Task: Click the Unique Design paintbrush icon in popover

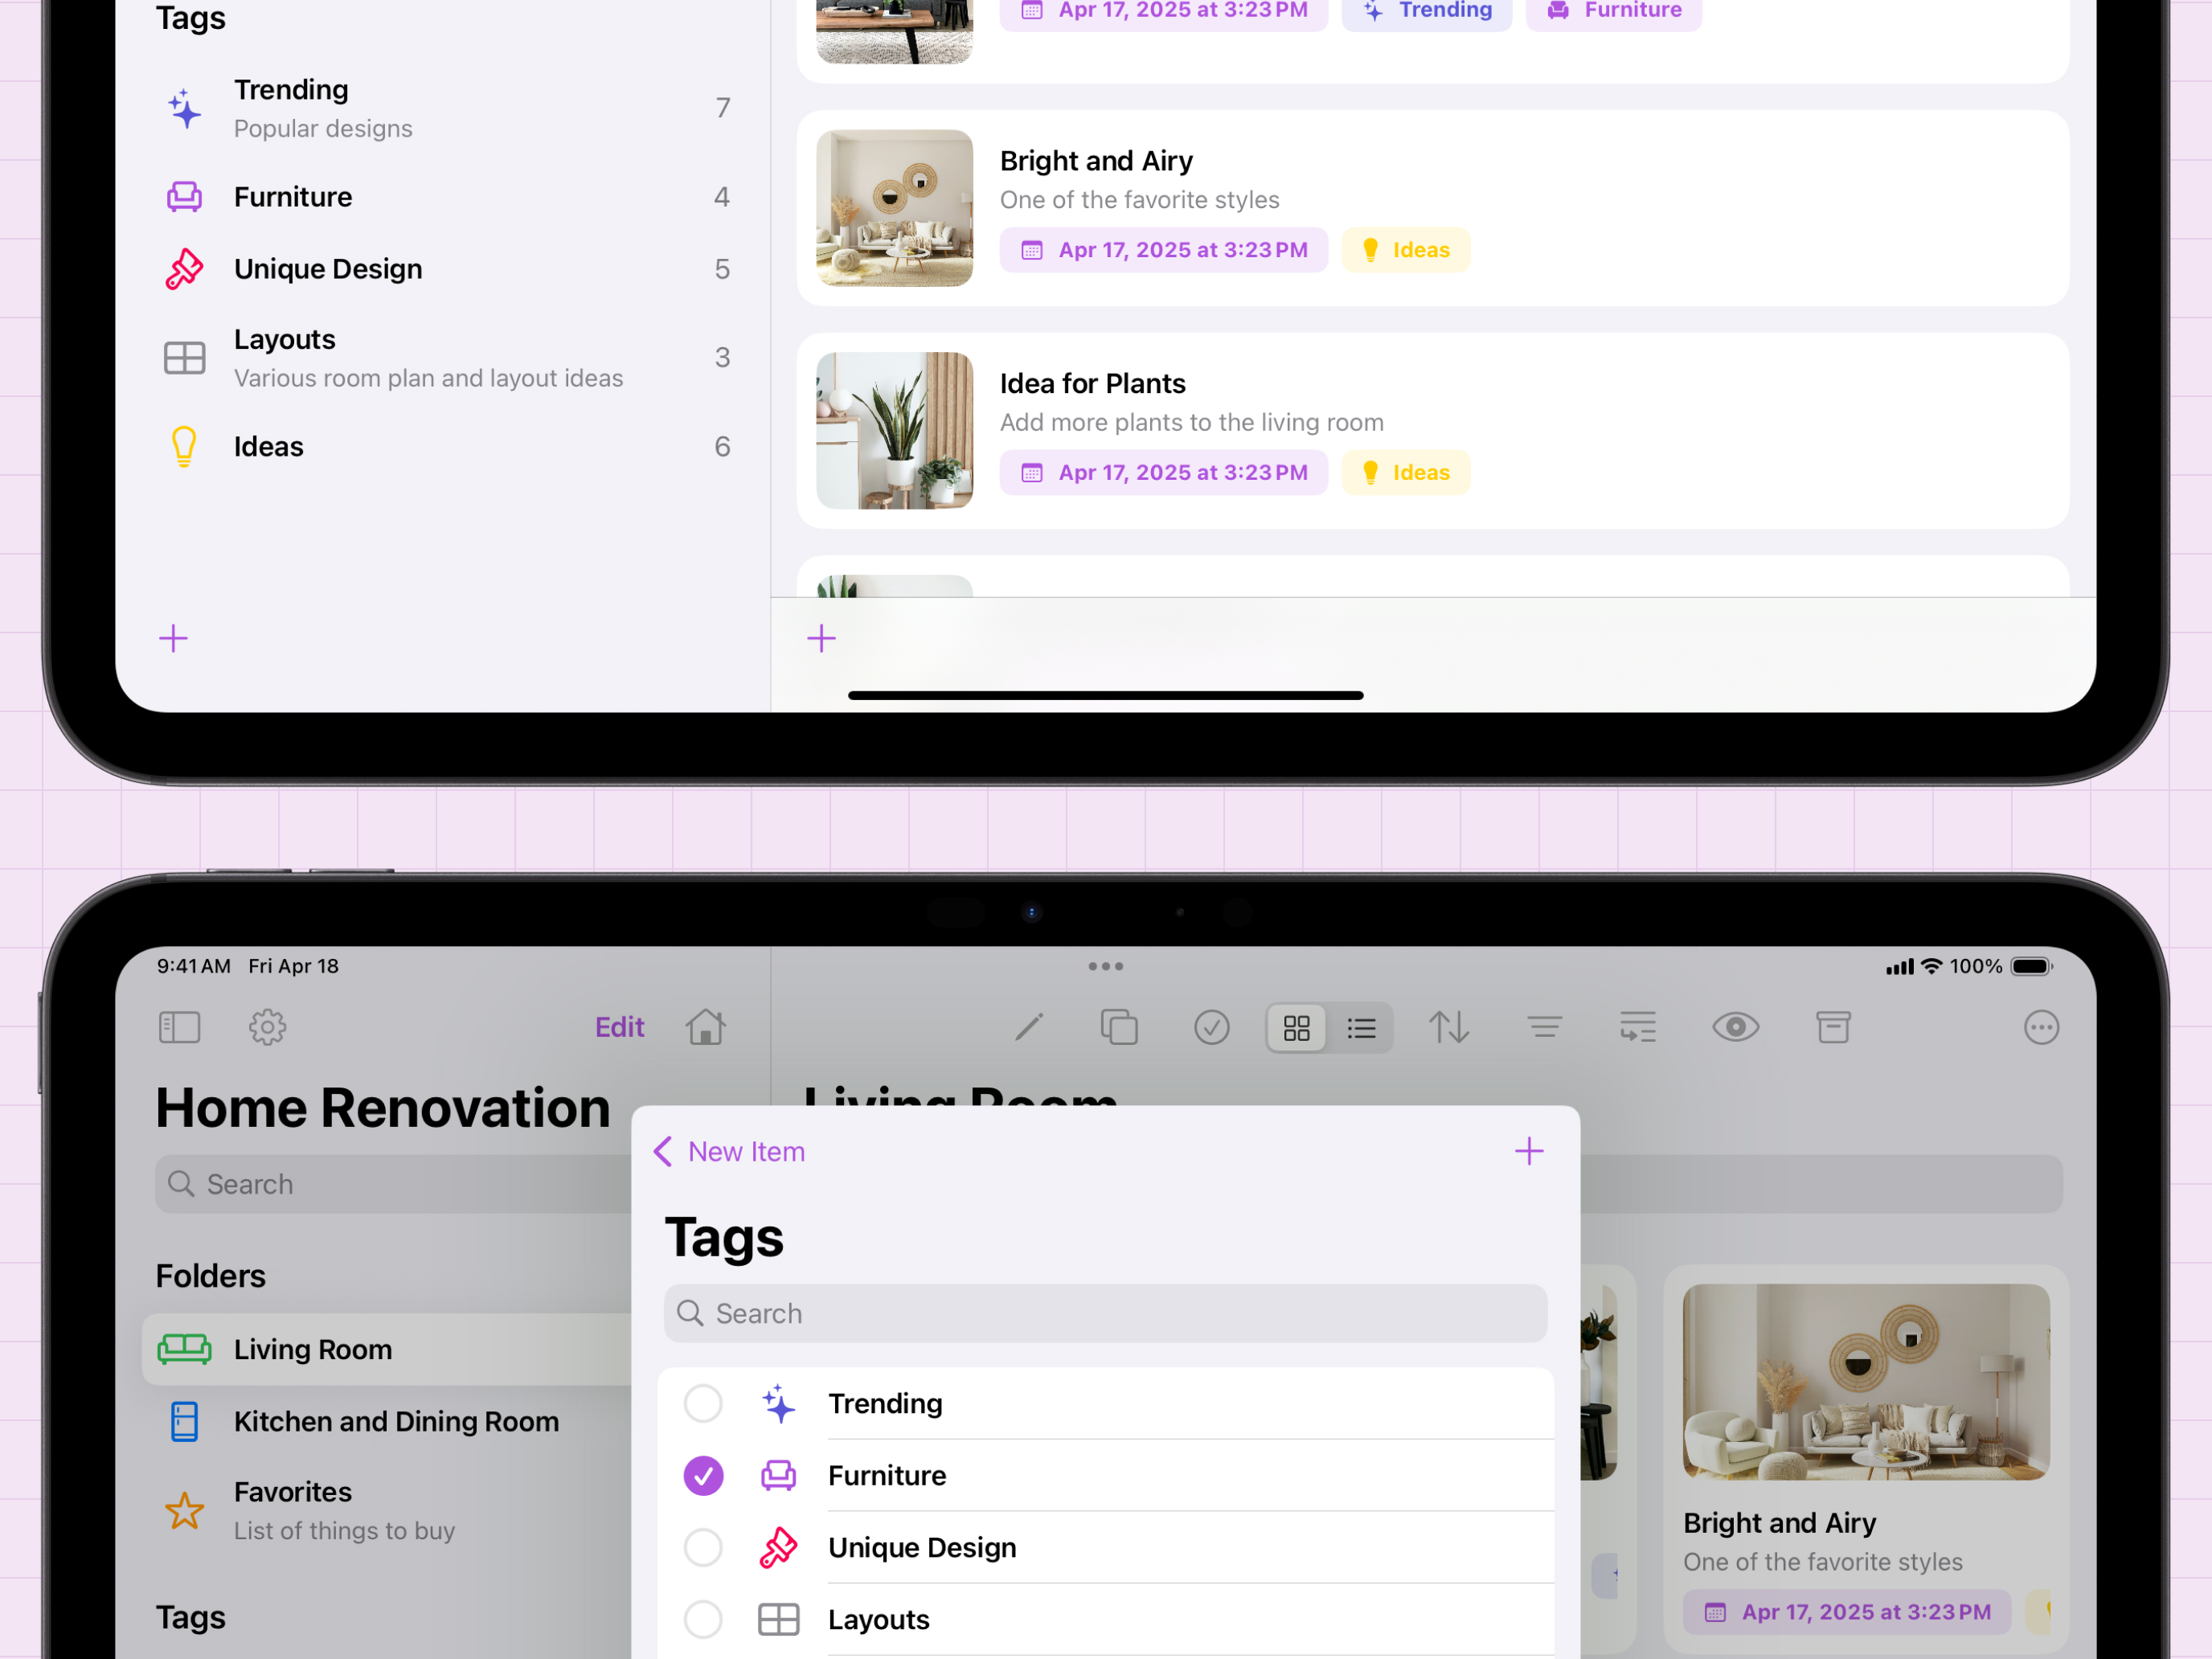Action: tap(778, 1547)
